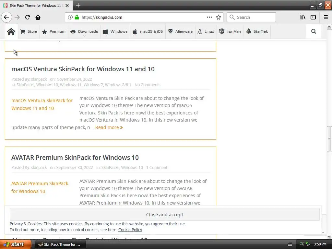Focus the browser Search field

[251, 17]
